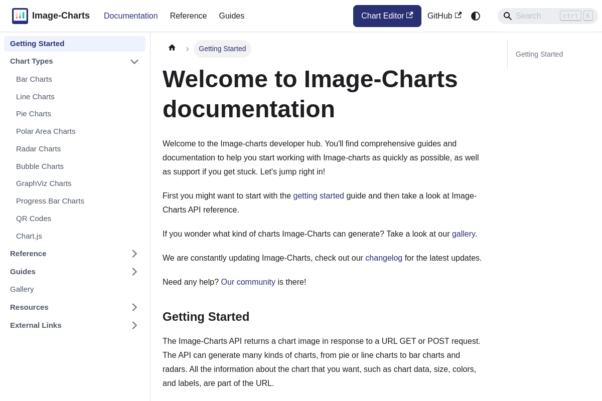Viewport: 602px width, 401px height.
Task: Expand the Guides sidebar chevron
Action: 134,272
